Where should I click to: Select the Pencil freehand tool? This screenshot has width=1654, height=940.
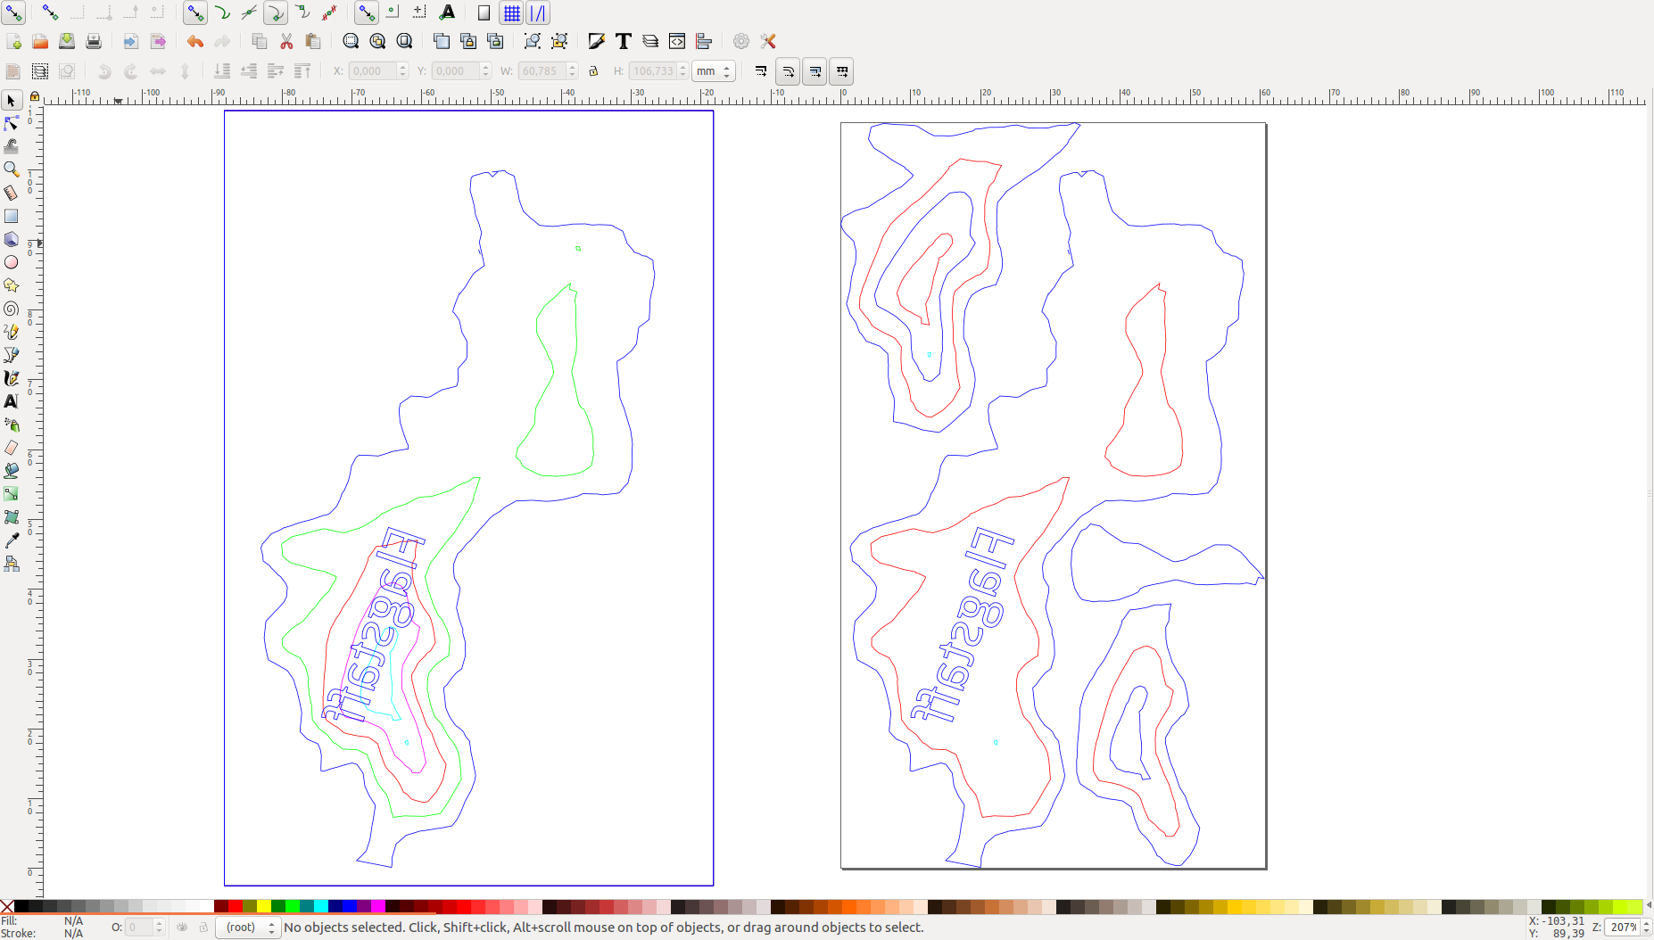coord(12,332)
